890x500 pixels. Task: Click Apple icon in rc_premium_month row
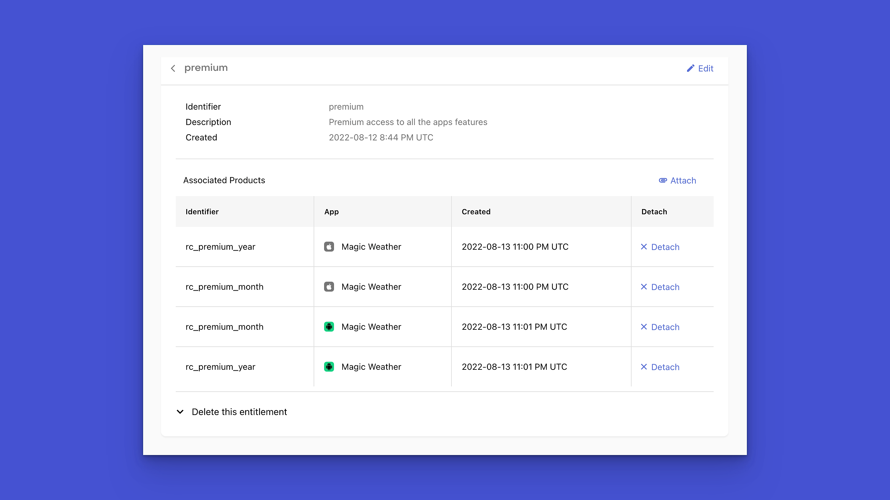329,287
